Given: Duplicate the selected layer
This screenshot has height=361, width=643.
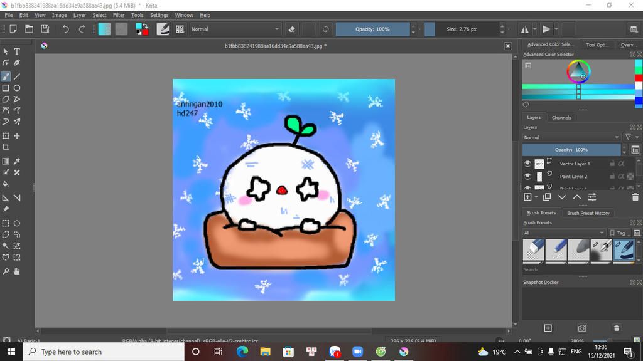Looking at the screenshot, I should click(547, 197).
